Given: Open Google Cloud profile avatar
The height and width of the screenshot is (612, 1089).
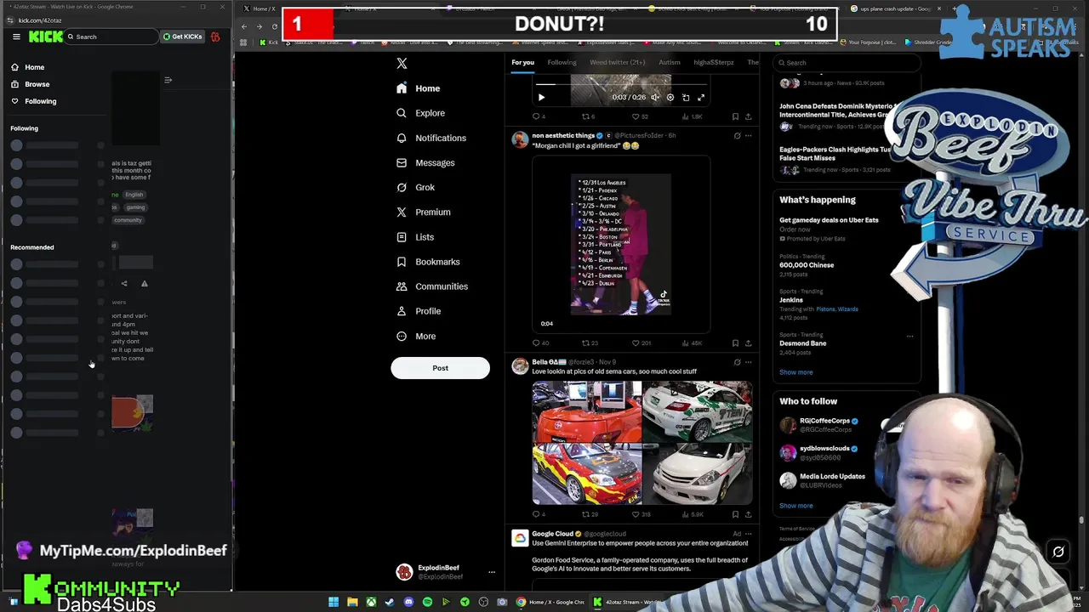Looking at the screenshot, I should coord(519,537).
